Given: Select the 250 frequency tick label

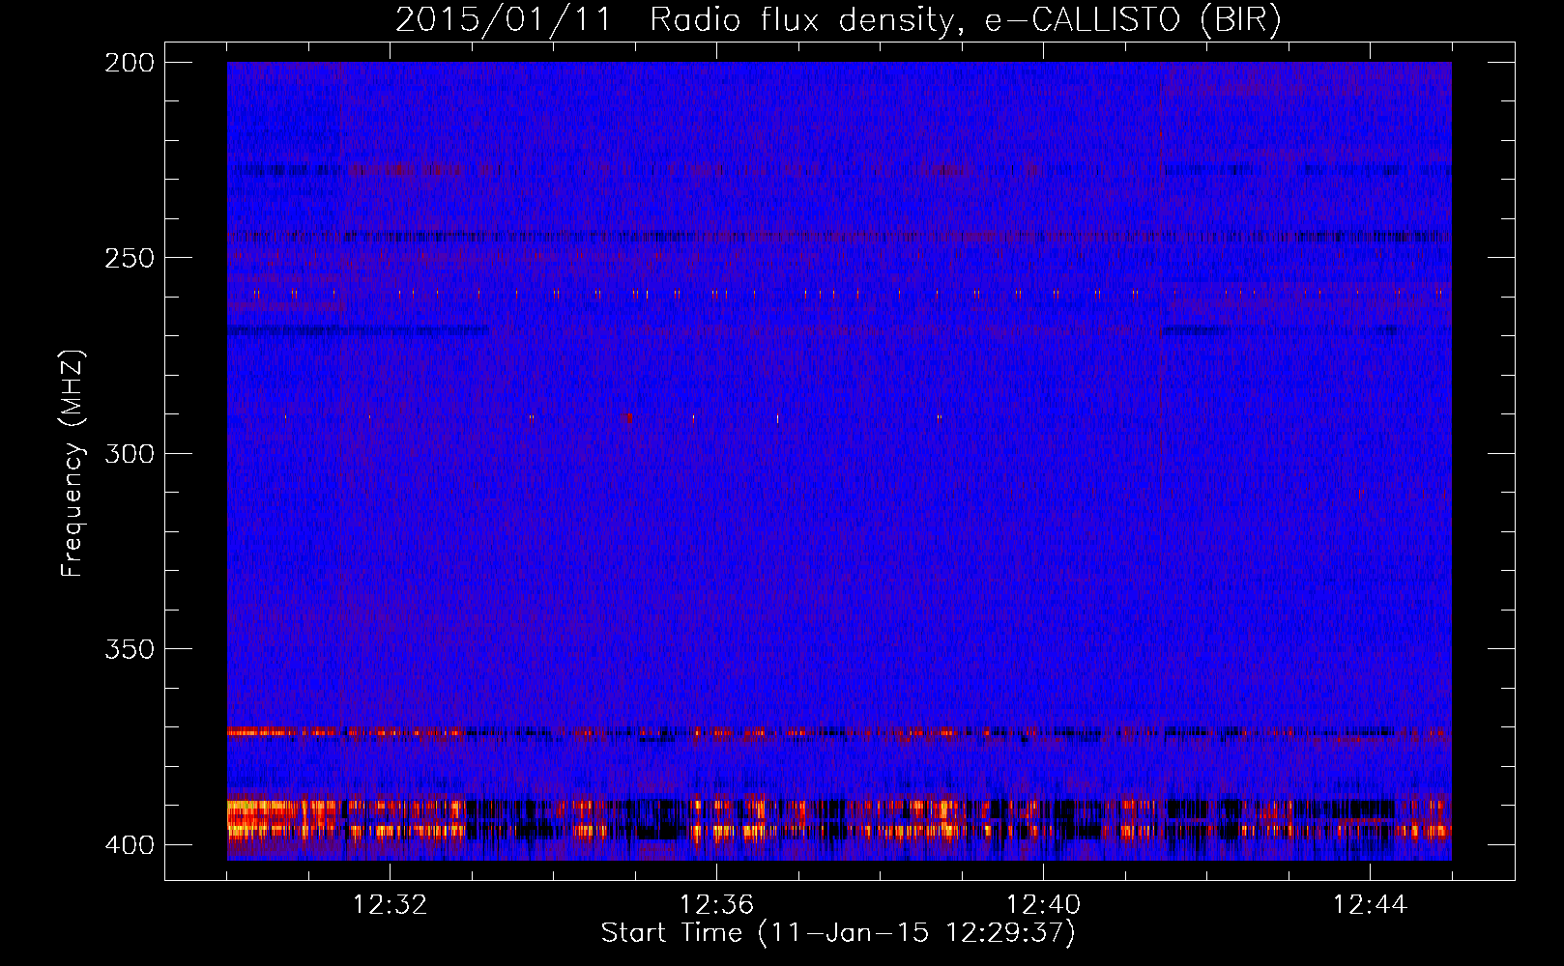Looking at the screenshot, I should [x=130, y=258].
